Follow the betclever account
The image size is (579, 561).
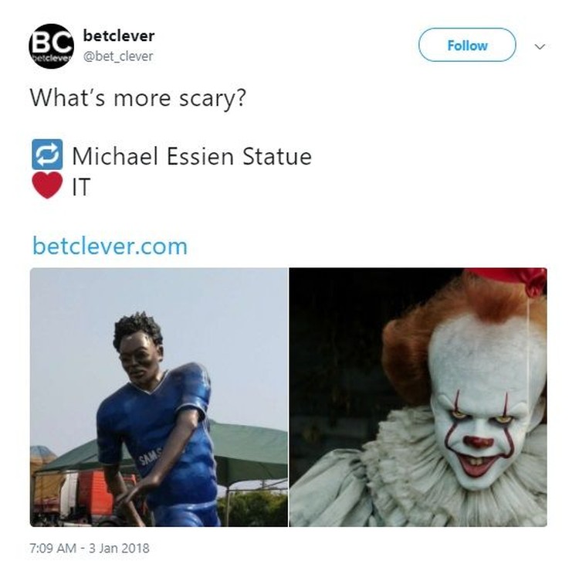click(467, 45)
